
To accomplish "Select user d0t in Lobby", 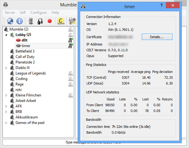I will [24, 40].
